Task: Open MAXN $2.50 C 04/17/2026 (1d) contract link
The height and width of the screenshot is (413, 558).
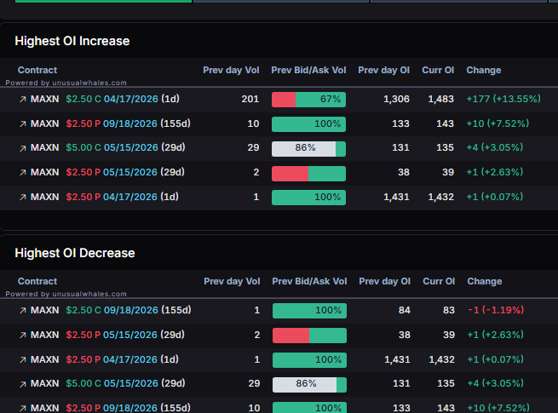Action: (x=105, y=99)
